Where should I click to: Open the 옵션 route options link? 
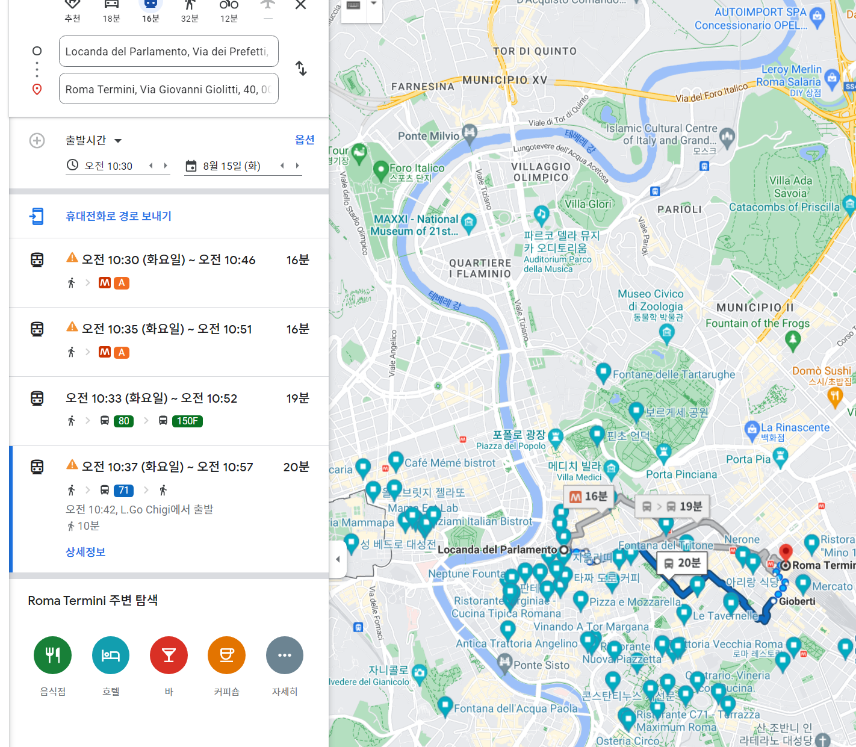click(x=305, y=140)
